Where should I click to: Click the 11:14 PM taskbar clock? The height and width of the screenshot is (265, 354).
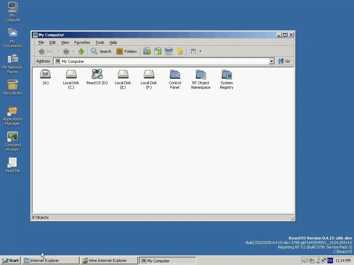343,261
